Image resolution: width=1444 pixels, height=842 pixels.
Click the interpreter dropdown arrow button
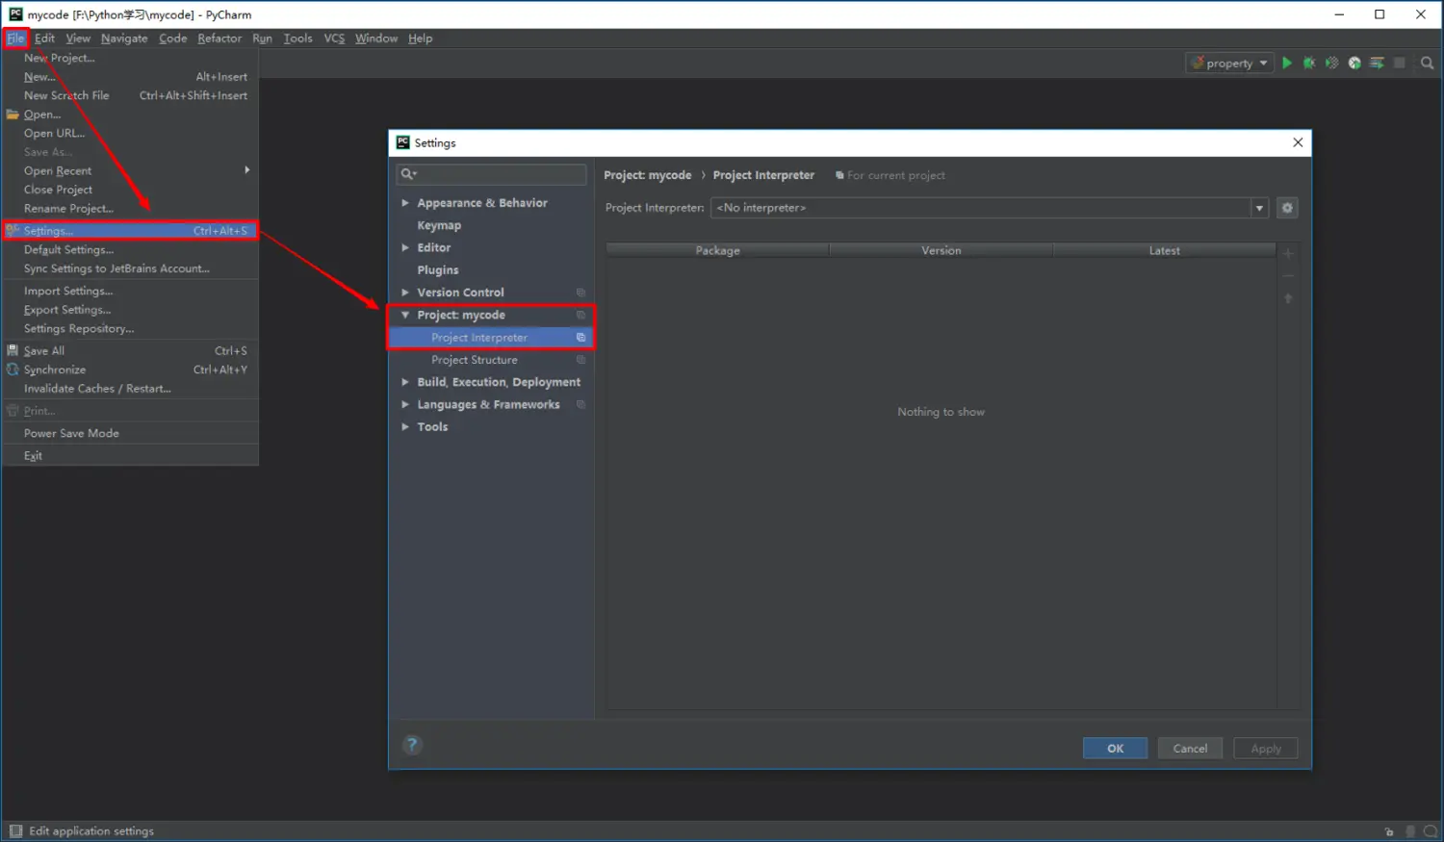click(1259, 208)
